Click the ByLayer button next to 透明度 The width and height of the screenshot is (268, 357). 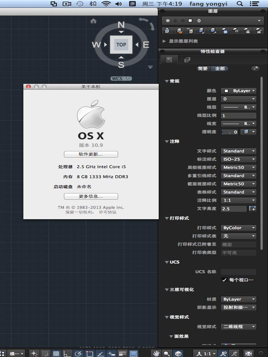pyautogui.click(x=248, y=132)
